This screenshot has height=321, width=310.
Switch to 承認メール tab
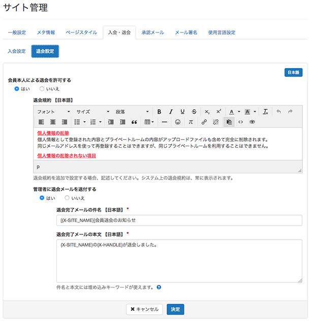coord(152,33)
